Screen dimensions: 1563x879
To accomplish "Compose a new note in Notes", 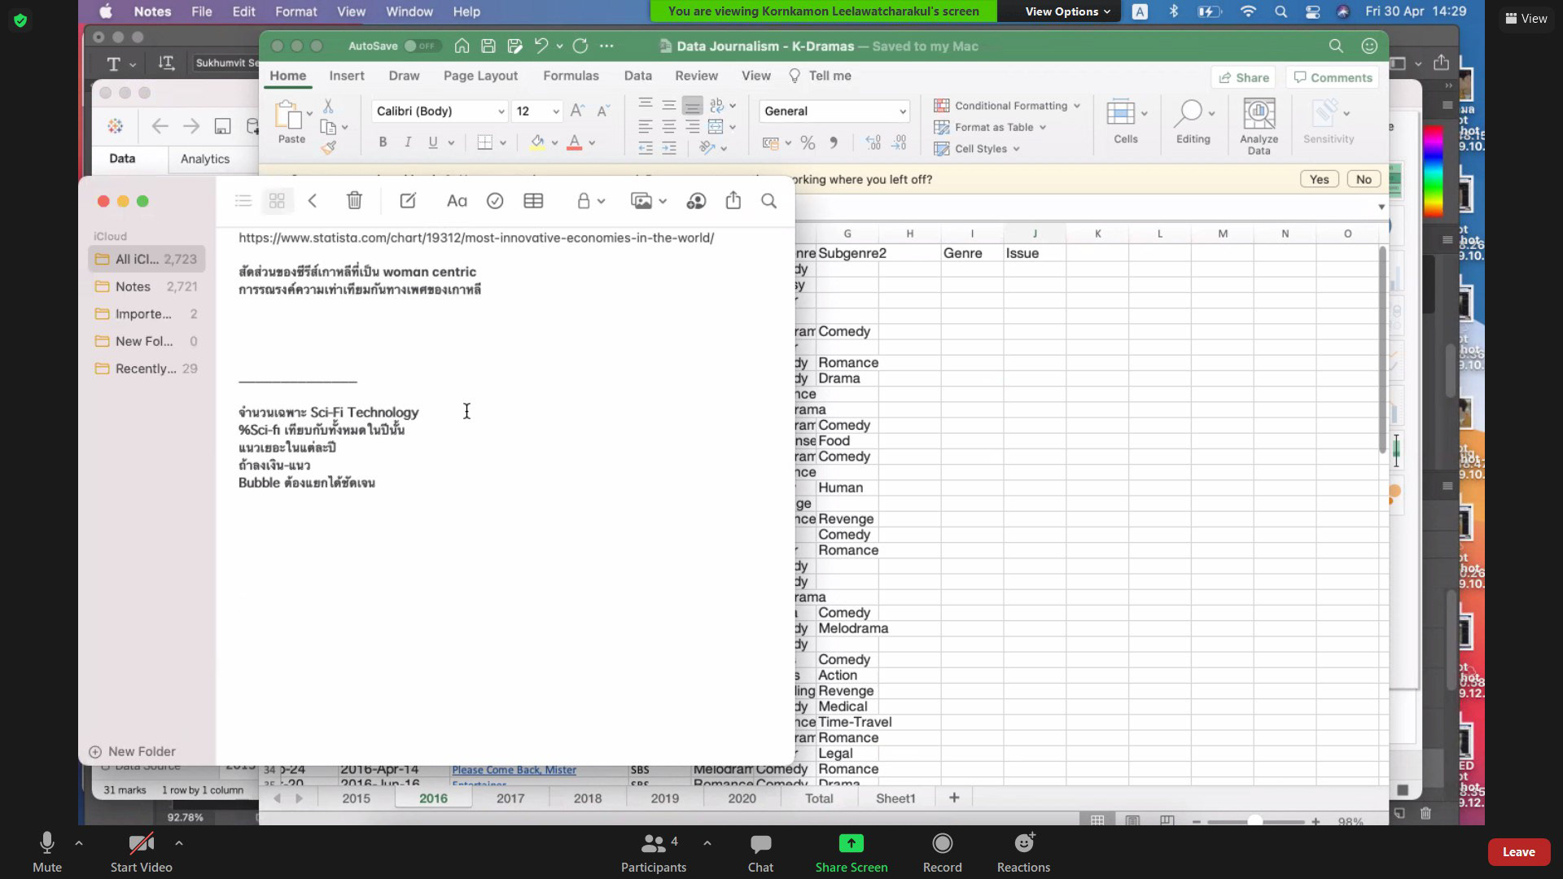I will click(408, 201).
